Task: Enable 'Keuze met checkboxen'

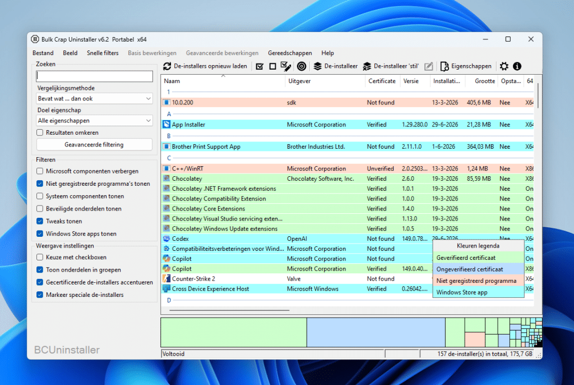Action: click(x=40, y=257)
